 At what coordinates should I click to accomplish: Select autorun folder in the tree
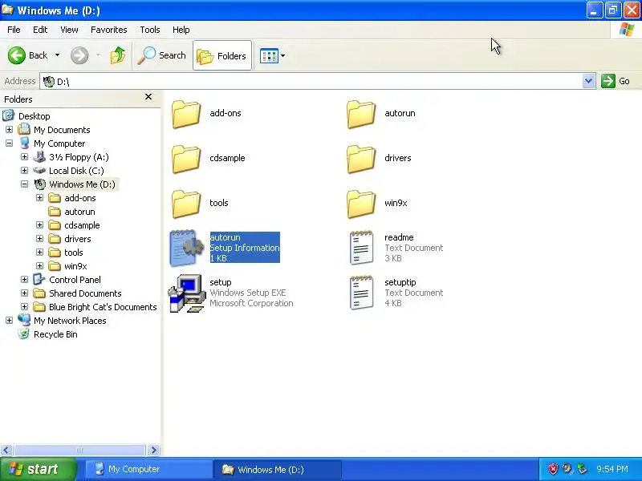coord(79,212)
